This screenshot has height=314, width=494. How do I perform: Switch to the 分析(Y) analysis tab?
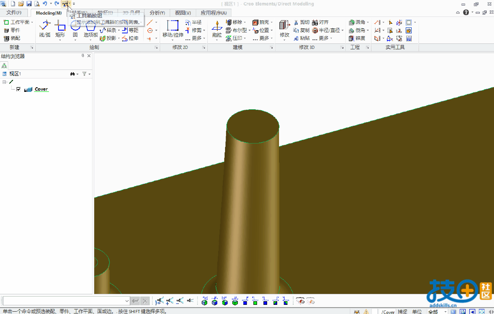pos(157,13)
